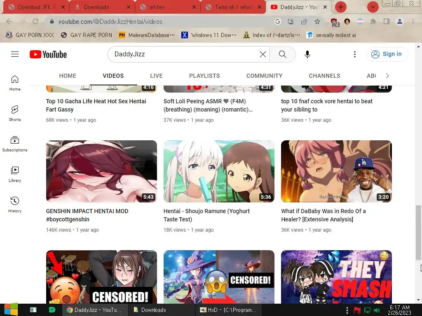Open the YouTube hamburger guide menu
This screenshot has height=316, width=422.
15,54
